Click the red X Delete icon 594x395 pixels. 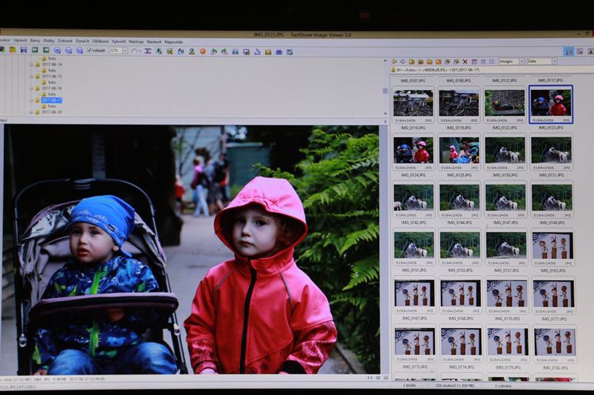coord(465,61)
